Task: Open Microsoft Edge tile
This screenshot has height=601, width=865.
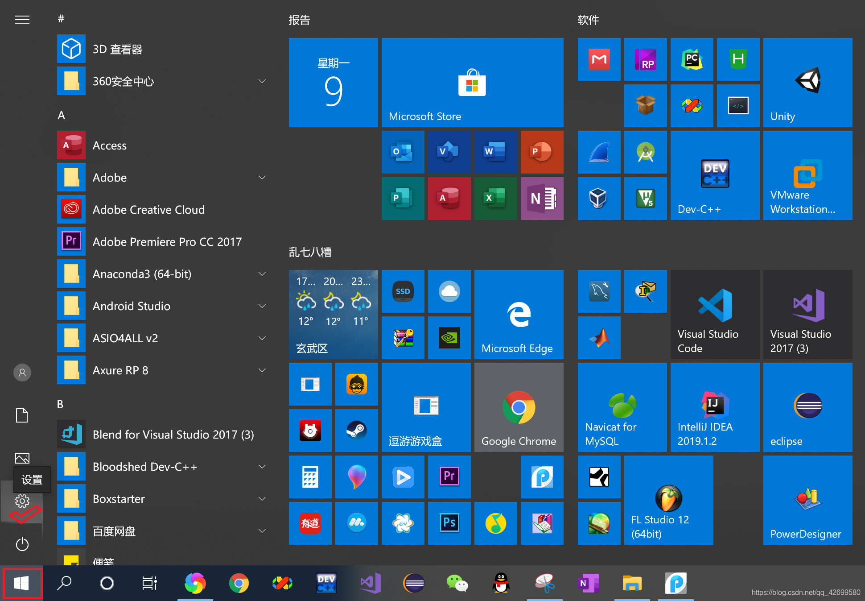Action: click(x=519, y=315)
